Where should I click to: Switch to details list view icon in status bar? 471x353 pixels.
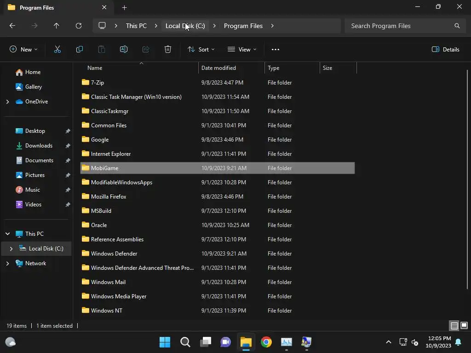pyautogui.click(x=454, y=326)
